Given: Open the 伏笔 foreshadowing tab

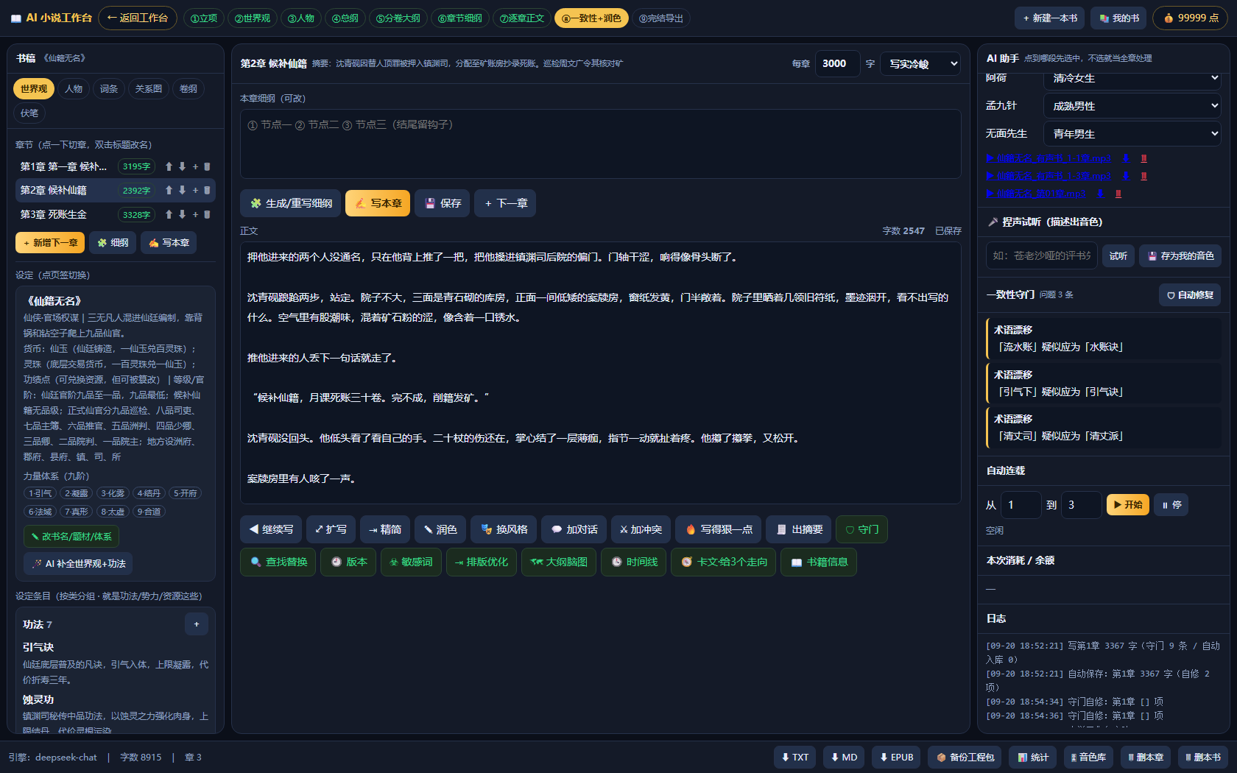Looking at the screenshot, I should point(29,113).
